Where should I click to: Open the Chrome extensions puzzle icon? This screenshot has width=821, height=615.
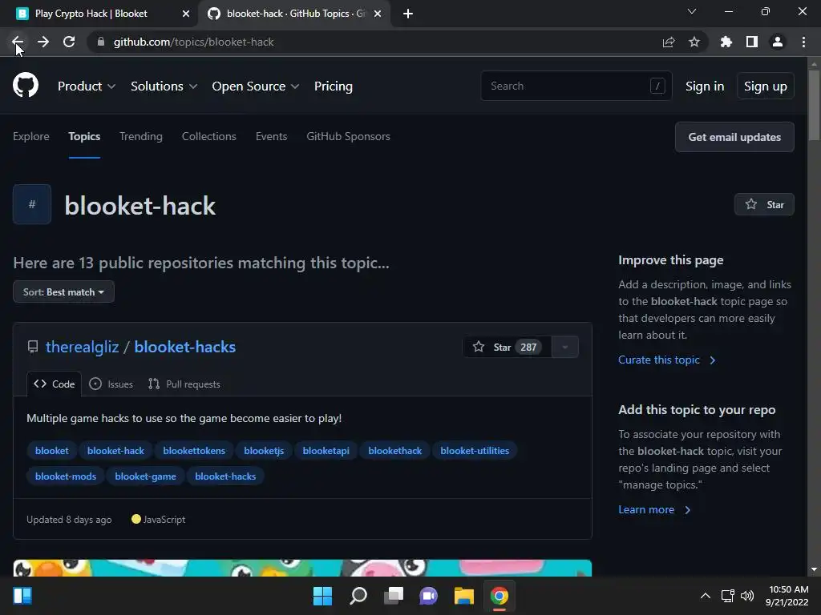pos(726,42)
